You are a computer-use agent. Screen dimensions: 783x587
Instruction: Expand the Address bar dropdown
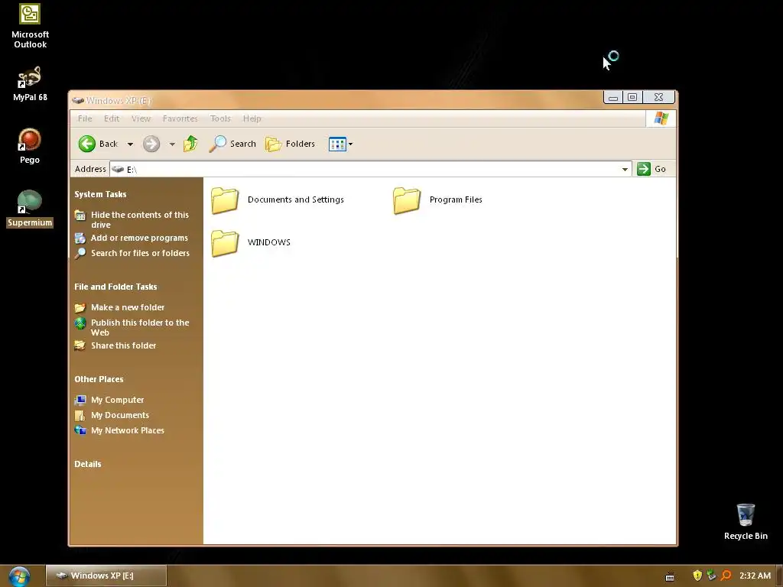click(625, 169)
